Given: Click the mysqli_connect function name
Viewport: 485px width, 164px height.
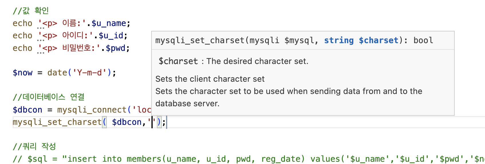Looking at the screenshot, I should (92, 110).
